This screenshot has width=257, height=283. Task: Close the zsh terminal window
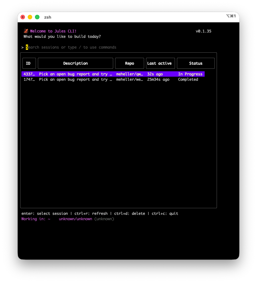coord(23,17)
